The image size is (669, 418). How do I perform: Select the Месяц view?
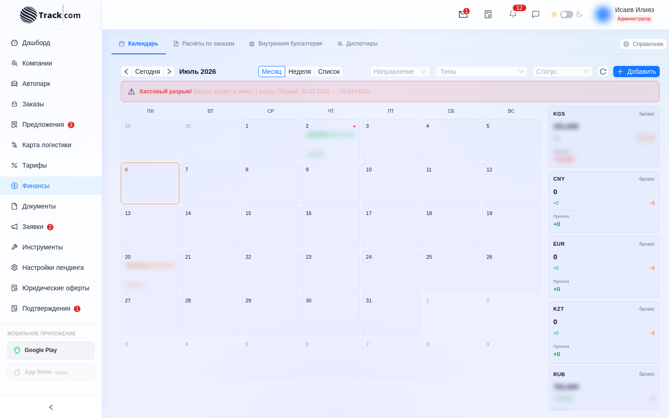pos(272,72)
